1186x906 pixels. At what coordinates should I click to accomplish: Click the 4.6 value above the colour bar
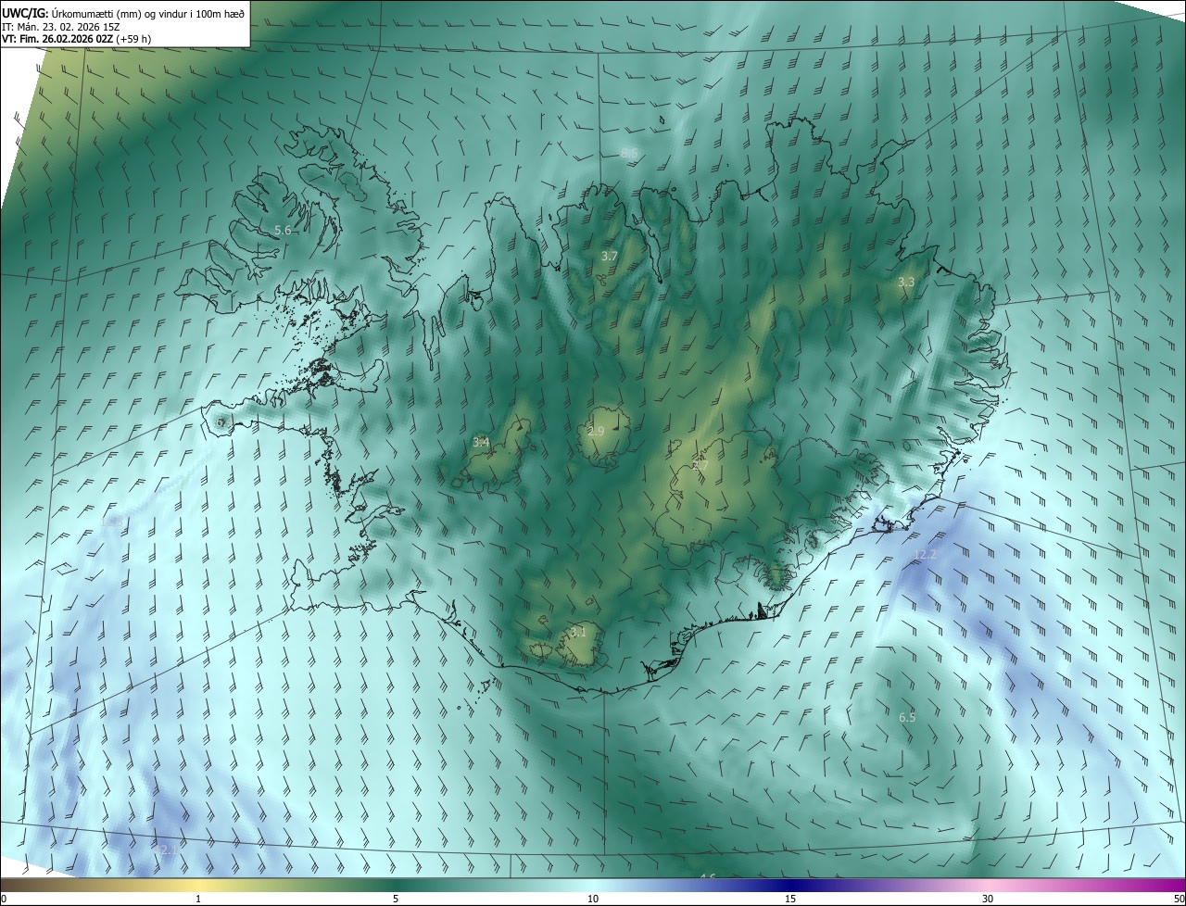click(x=707, y=876)
